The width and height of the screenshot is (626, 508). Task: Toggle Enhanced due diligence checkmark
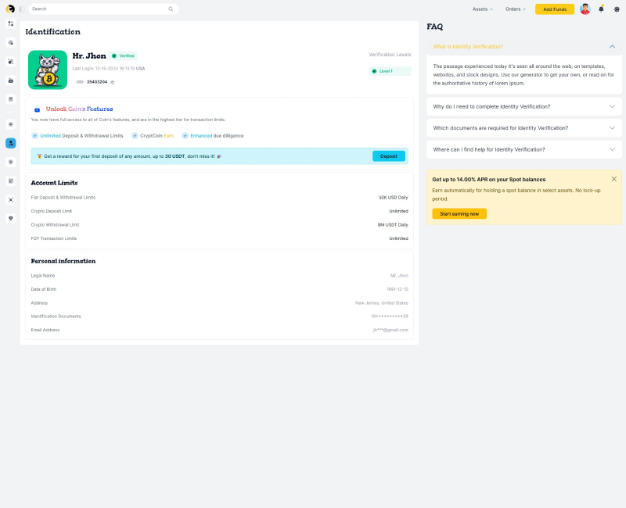[x=185, y=135]
